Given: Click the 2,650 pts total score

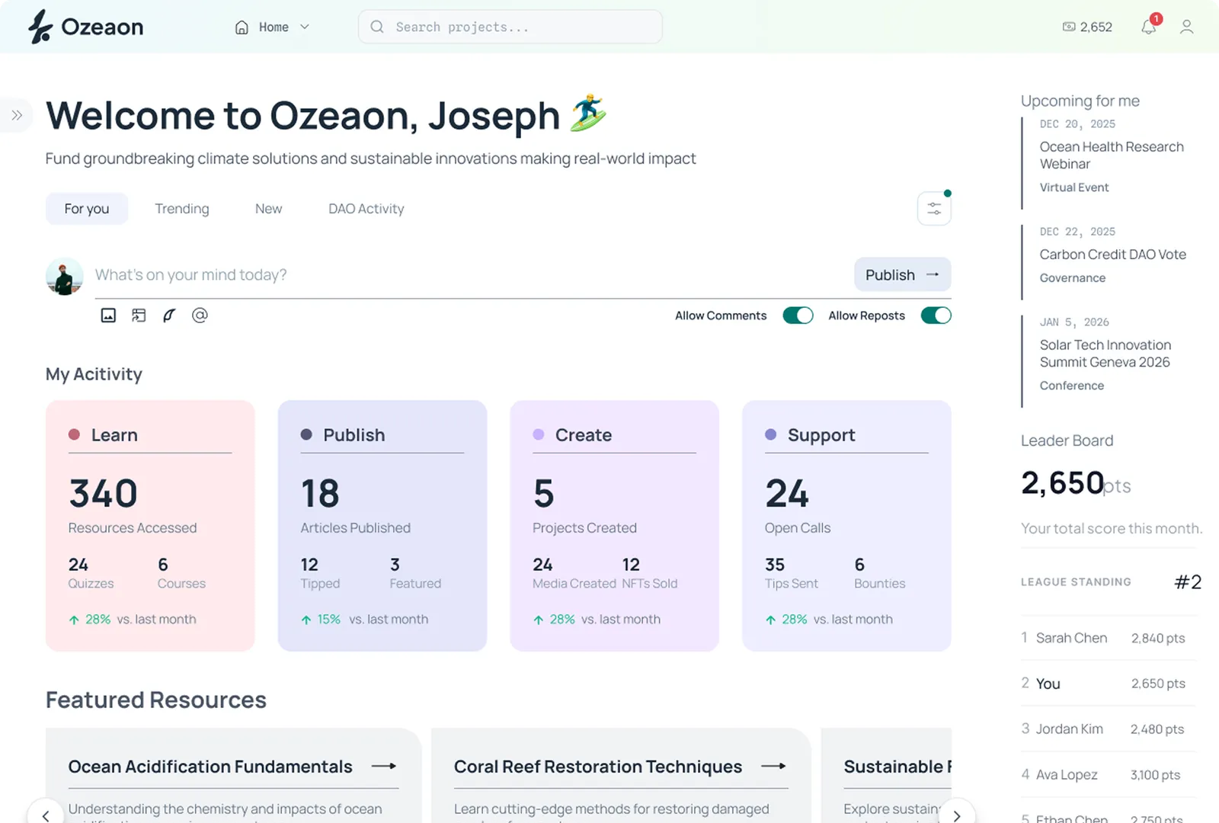Looking at the screenshot, I should pos(1076,483).
